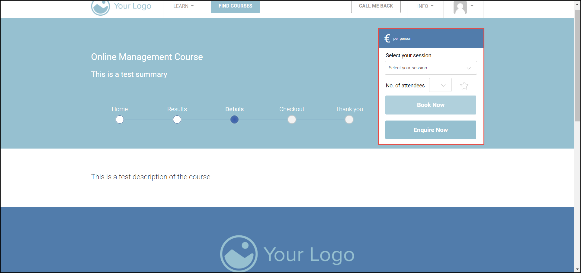
Task: Click the active Details step marker
Action: pyautogui.click(x=234, y=120)
